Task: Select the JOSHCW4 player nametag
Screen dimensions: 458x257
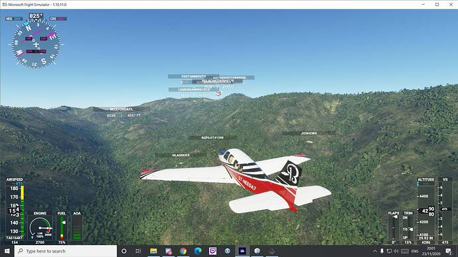Action: point(309,133)
